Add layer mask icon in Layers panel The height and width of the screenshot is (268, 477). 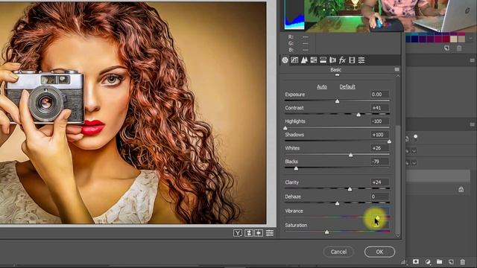(x=416, y=261)
